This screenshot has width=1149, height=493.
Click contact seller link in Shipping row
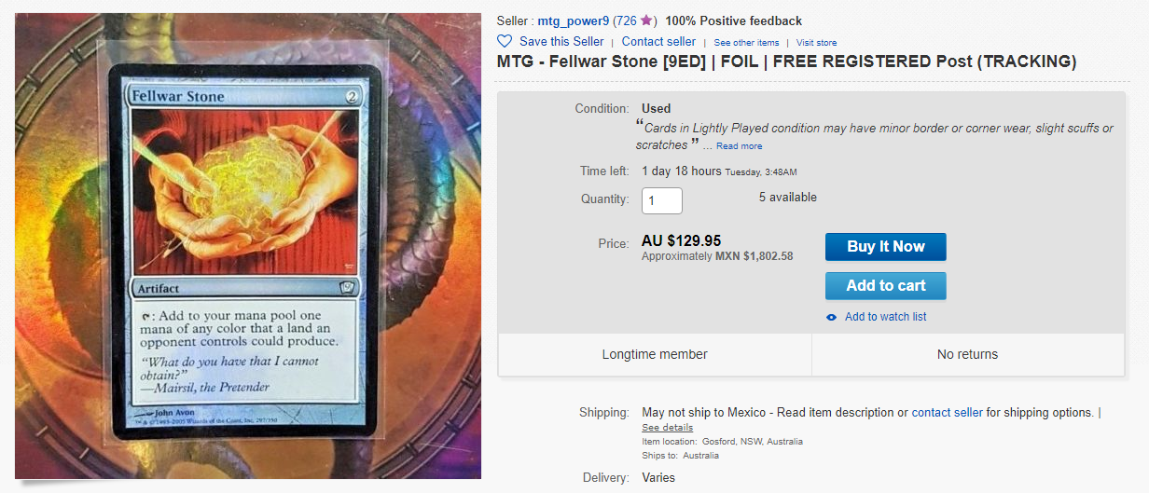click(947, 412)
